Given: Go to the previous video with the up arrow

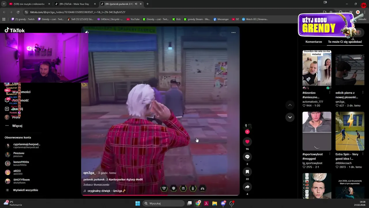Looking at the screenshot, I should 290,105.
